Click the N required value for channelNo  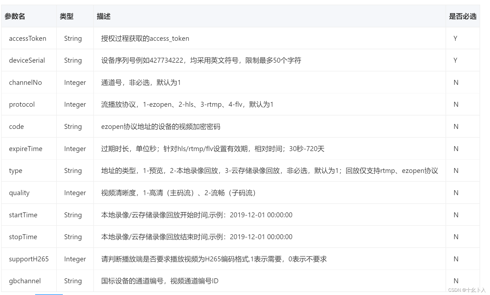coord(456,83)
